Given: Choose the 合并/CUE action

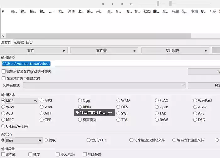Looking at the screenshot, I should click(x=89, y=140).
